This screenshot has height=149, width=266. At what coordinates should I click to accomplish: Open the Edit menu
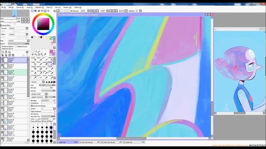11,7
